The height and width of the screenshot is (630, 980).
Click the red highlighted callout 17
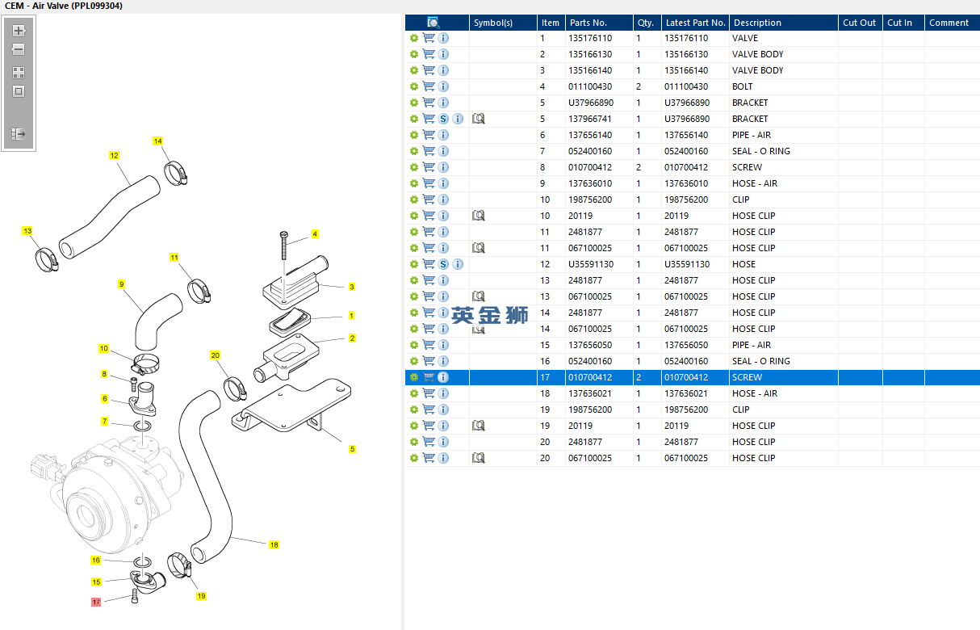96,602
